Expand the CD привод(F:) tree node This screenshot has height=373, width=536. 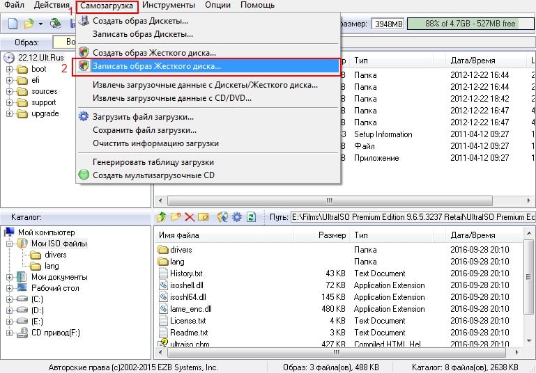(x=9, y=333)
